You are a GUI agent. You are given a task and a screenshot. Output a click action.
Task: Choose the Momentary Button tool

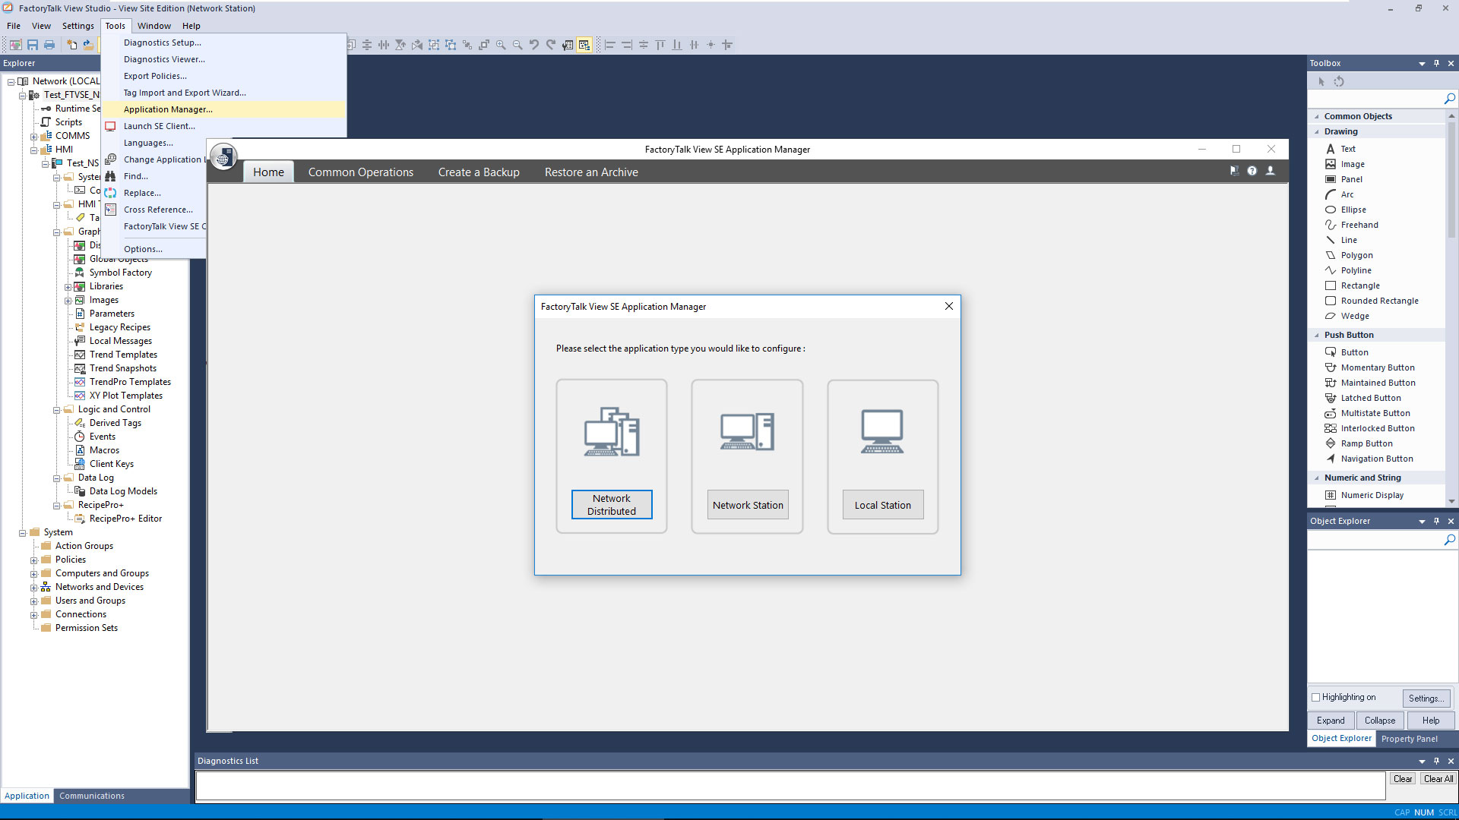coord(1375,367)
